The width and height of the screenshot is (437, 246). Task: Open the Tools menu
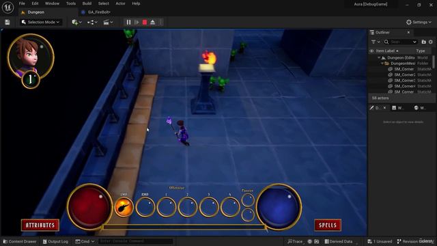[71, 3]
